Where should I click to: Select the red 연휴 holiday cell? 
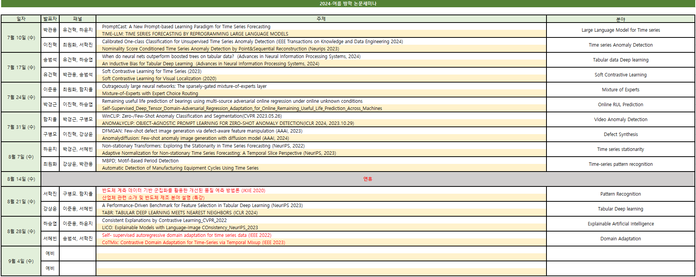368,179
